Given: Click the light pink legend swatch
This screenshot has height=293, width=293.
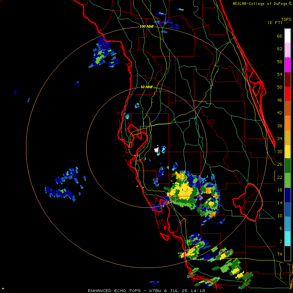Looking at the screenshot, I should tap(287, 50).
